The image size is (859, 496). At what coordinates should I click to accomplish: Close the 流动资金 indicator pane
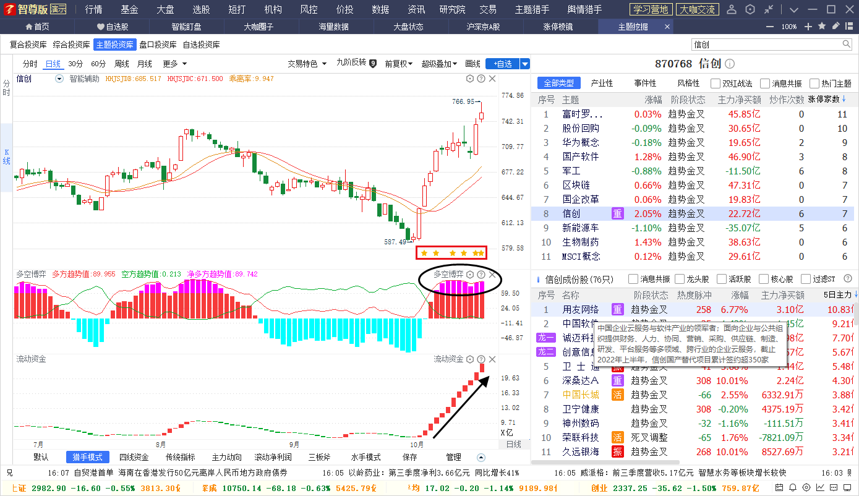[x=492, y=359]
